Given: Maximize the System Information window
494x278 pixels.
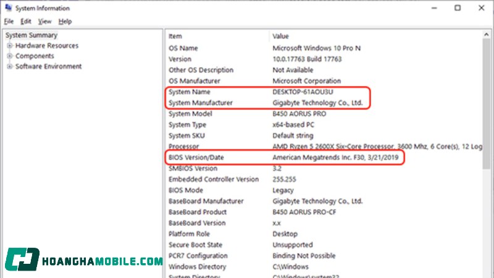Looking at the screenshot, I should coord(458,8).
